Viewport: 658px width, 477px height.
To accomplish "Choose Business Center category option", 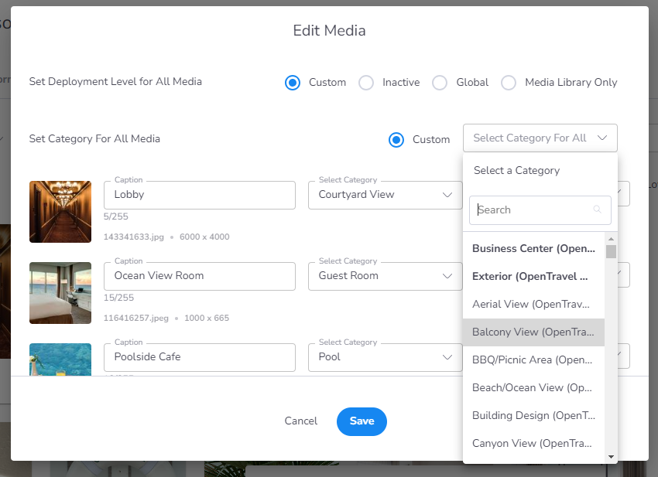I will click(534, 249).
